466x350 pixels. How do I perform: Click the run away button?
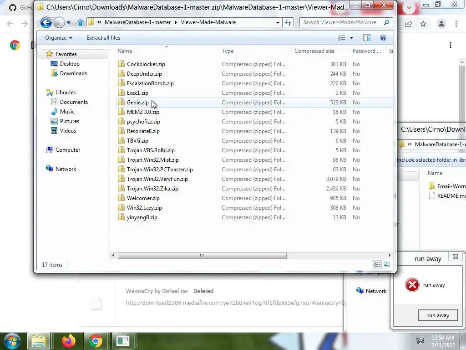[438, 315]
